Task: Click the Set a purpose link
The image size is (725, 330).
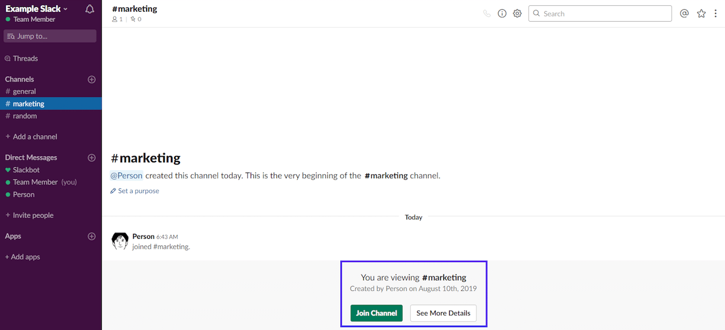Action: click(x=138, y=191)
